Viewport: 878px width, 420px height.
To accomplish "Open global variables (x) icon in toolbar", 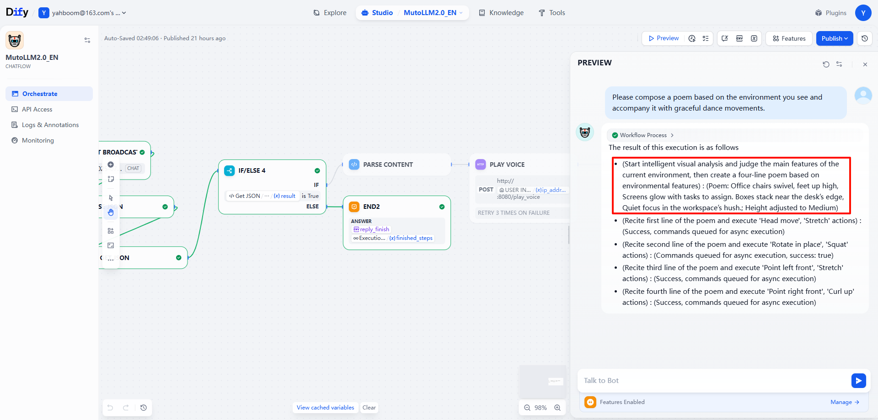I will click(754, 38).
